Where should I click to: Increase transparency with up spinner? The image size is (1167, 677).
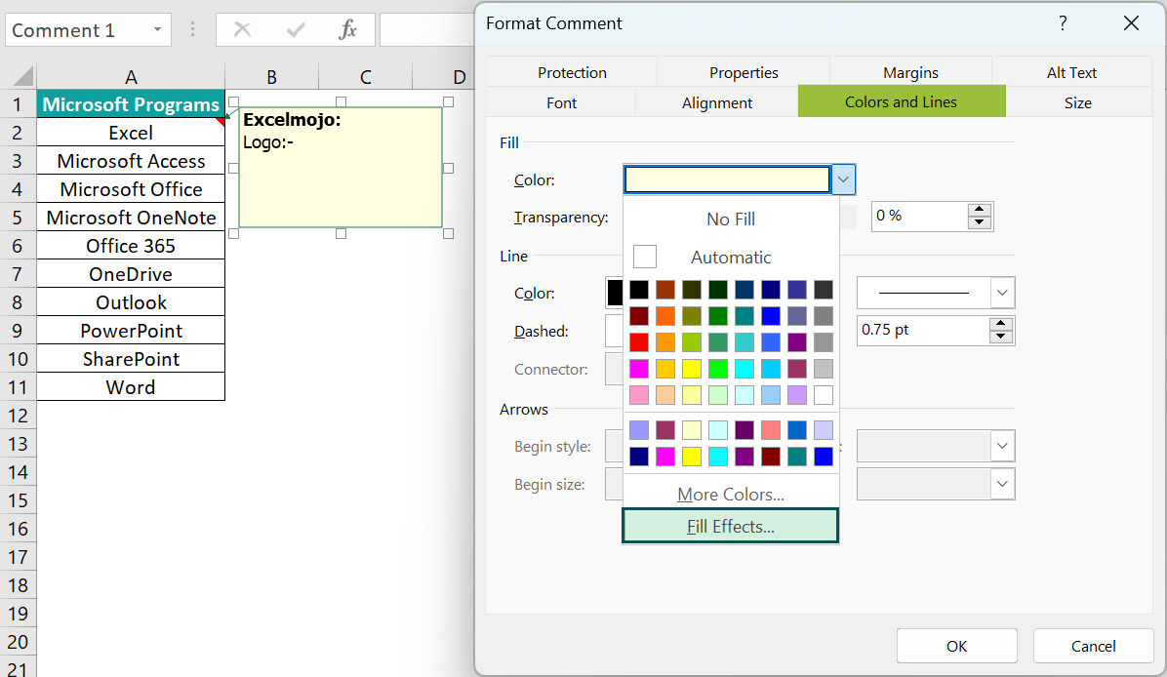[x=980, y=210]
